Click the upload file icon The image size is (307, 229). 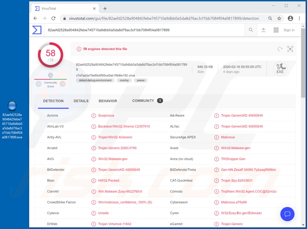pyautogui.click(x=263, y=30)
